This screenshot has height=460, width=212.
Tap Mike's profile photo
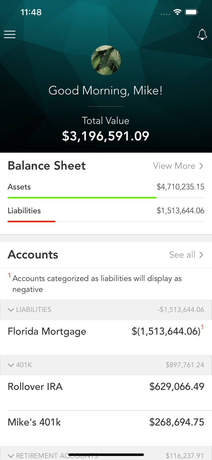[106, 60]
